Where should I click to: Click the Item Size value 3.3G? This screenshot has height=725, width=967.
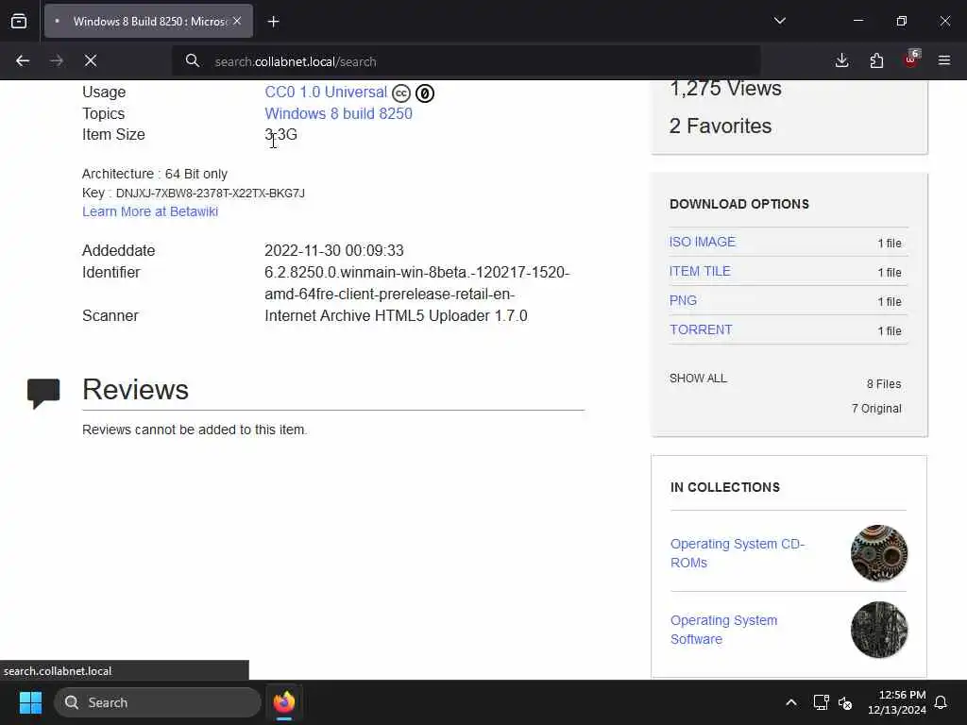point(280,134)
